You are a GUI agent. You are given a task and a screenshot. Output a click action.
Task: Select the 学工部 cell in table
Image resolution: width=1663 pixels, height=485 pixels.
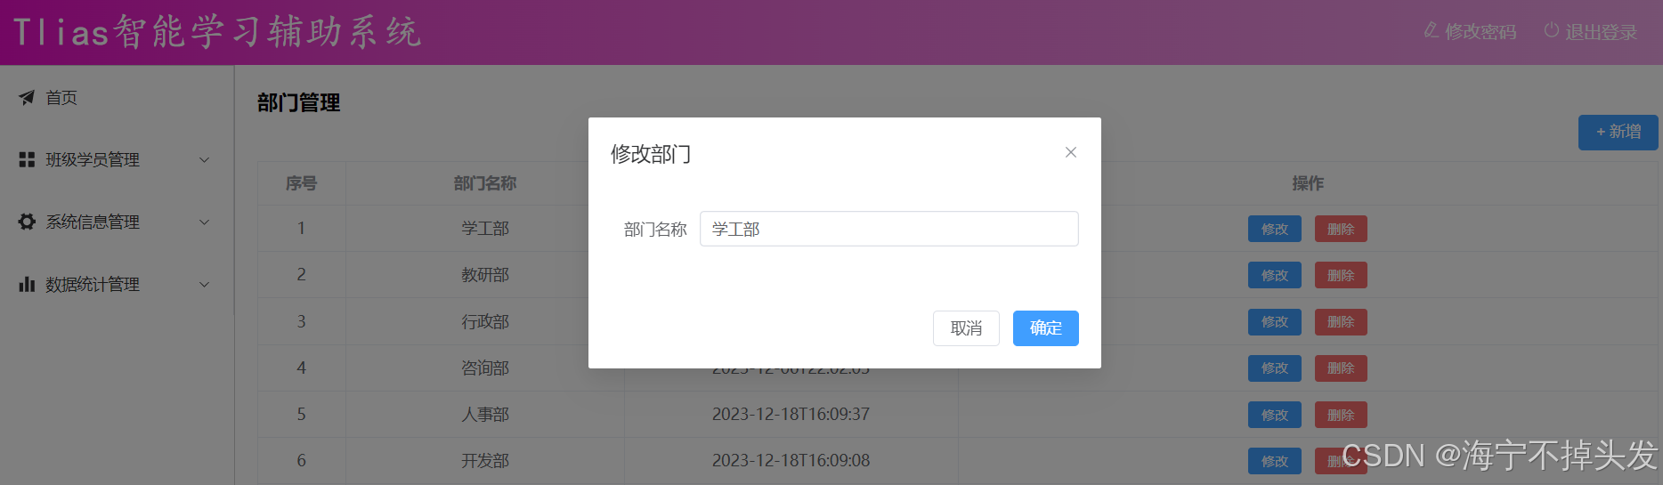[485, 229]
